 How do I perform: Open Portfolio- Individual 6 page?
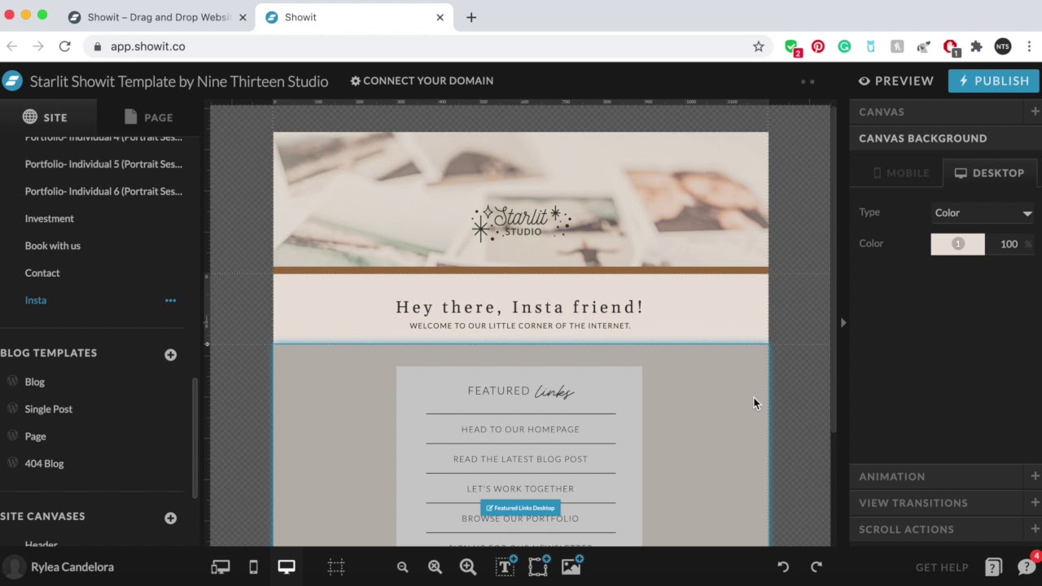(x=103, y=191)
